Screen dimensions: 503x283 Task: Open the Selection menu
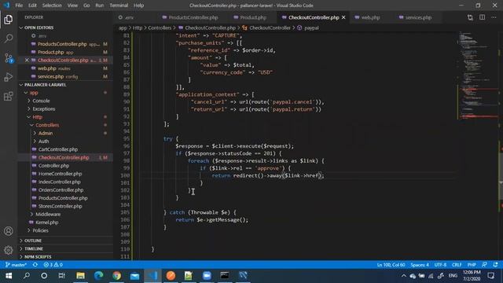(52, 6)
